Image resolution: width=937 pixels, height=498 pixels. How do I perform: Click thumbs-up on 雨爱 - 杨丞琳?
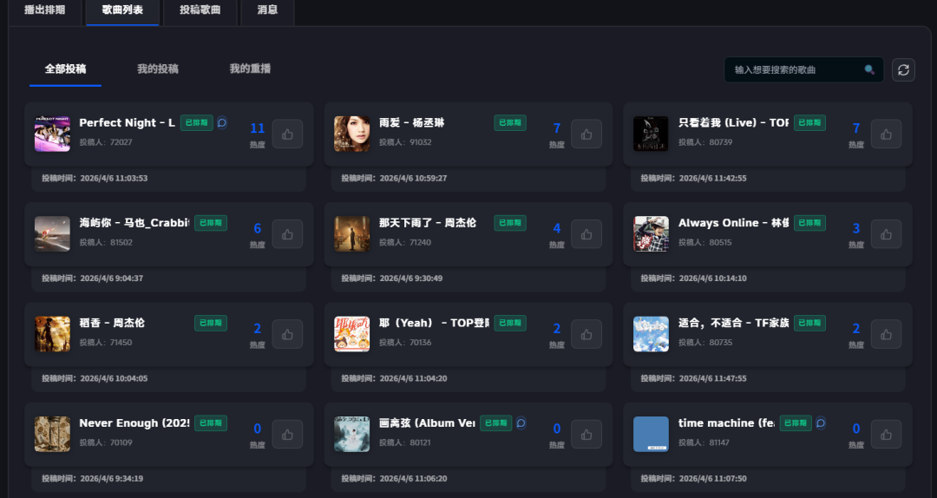(586, 134)
